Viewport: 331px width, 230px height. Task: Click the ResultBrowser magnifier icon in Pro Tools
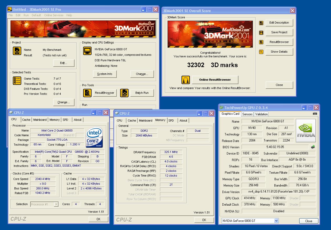(x=87, y=93)
